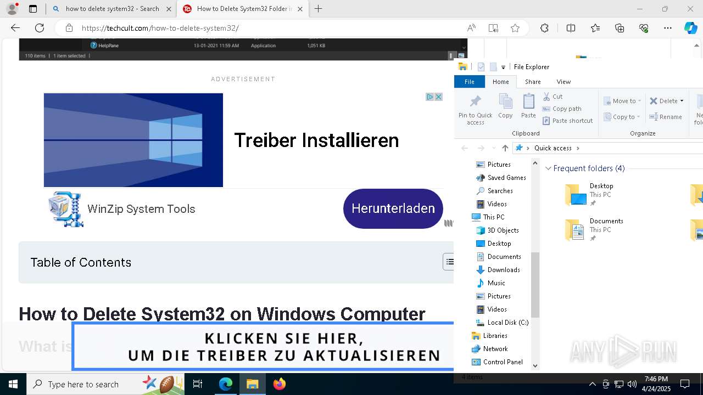Screen dimensions: 703x395
Task: Open Browser essentials heart icon
Action: point(644,28)
